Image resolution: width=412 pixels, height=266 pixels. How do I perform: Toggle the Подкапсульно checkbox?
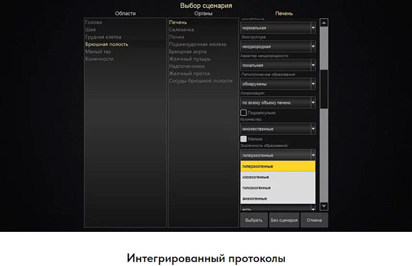(x=243, y=113)
